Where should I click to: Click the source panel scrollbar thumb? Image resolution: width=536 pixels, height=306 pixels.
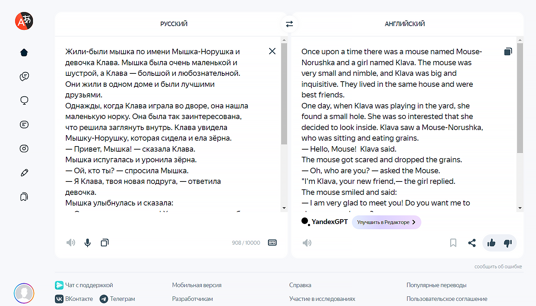(284, 94)
